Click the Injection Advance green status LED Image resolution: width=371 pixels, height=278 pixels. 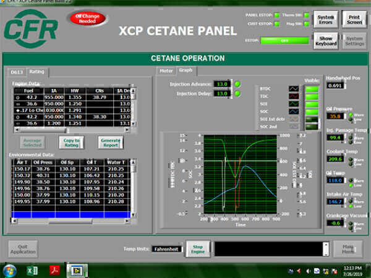pyautogui.click(x=237, y=84)
